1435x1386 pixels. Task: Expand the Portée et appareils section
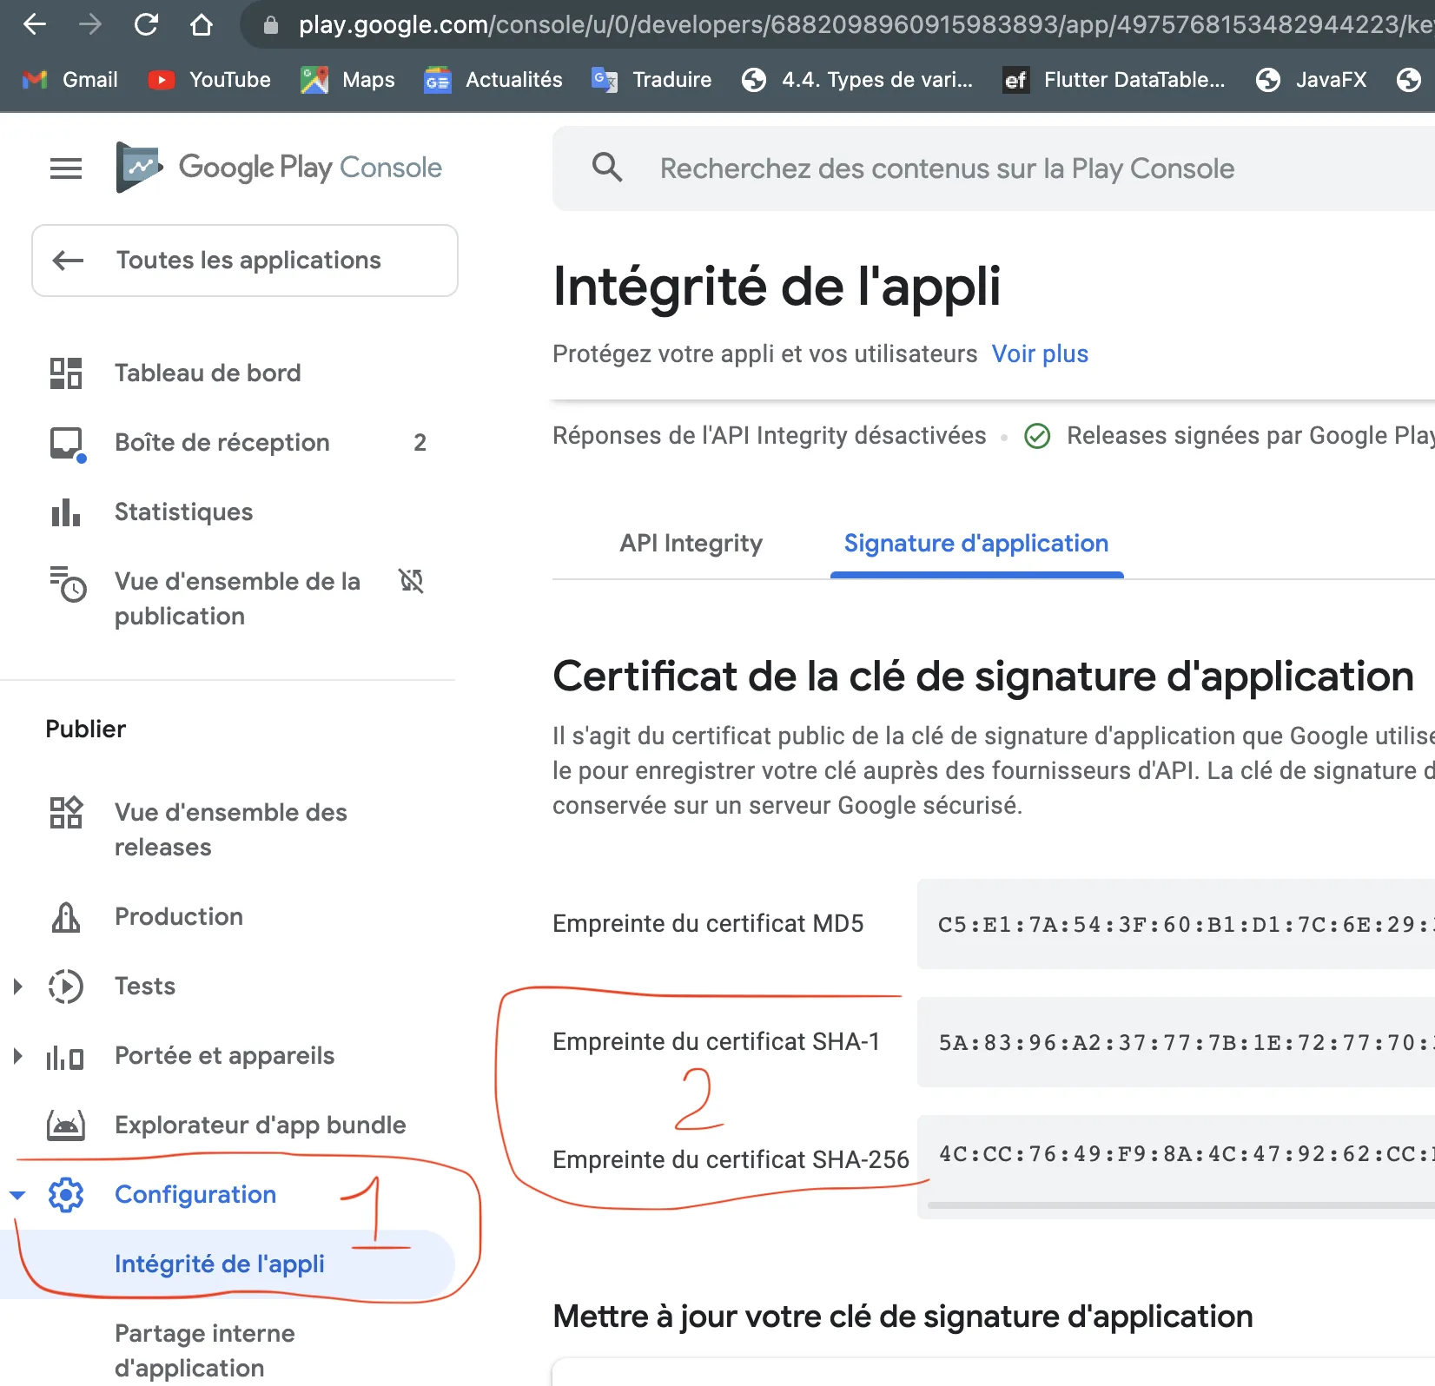pyautogui.click(x=17, y=1056)
